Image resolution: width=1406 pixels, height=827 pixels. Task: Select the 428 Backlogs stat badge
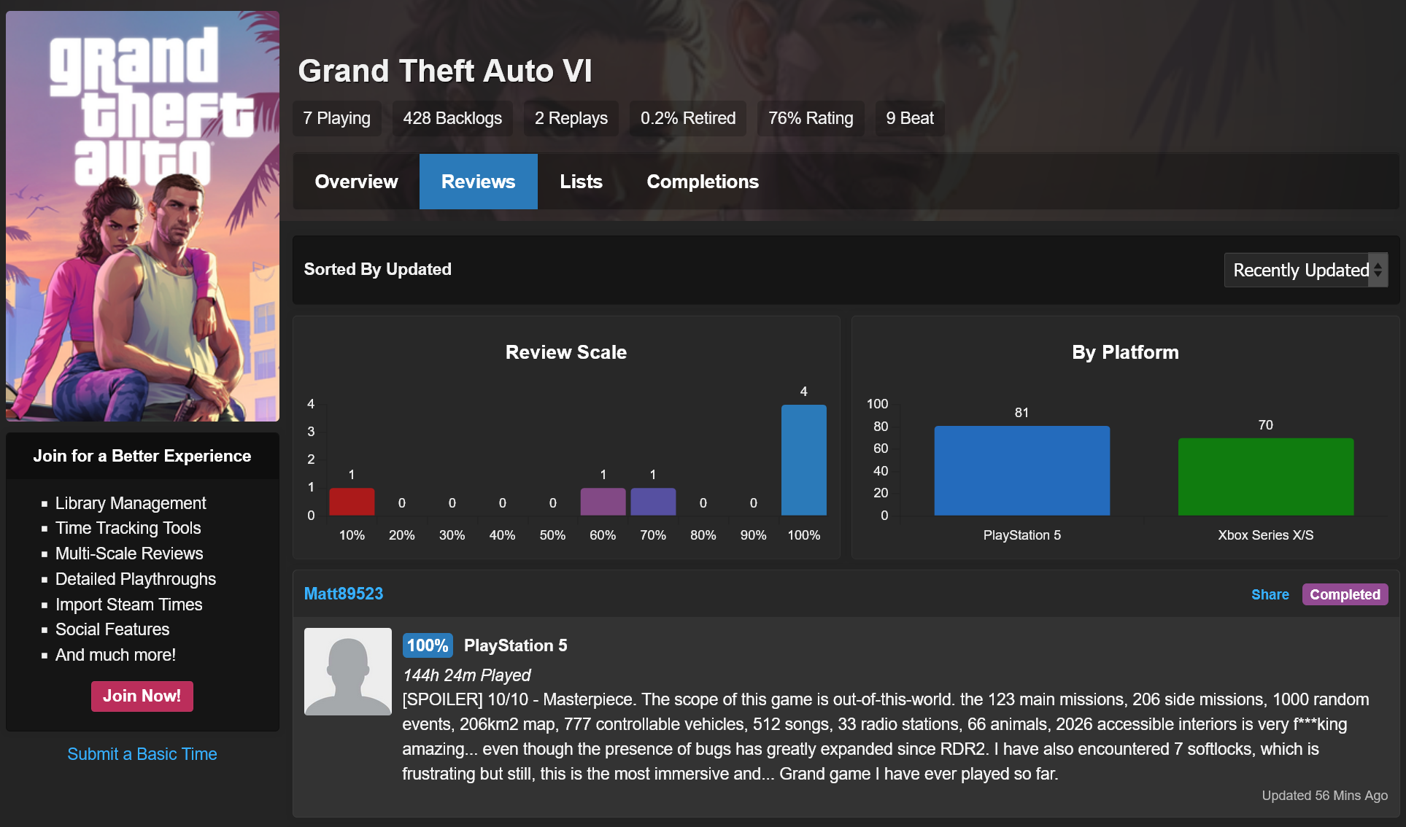pyautogui.click(x=452, y=118)
